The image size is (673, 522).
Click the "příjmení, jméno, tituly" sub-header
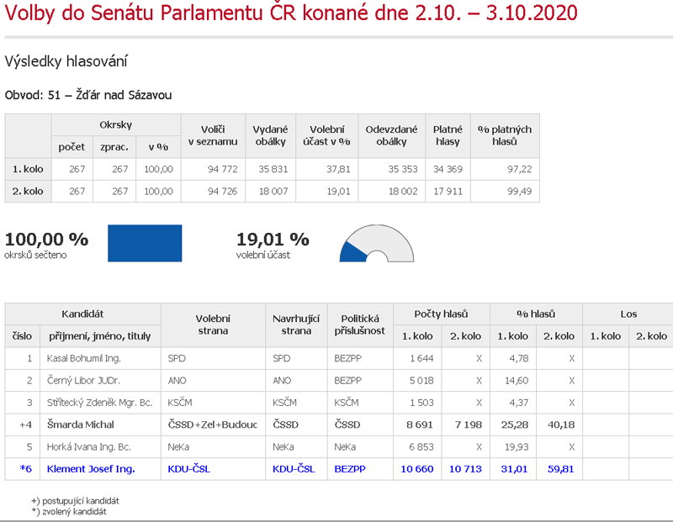(x=99, y=336)
